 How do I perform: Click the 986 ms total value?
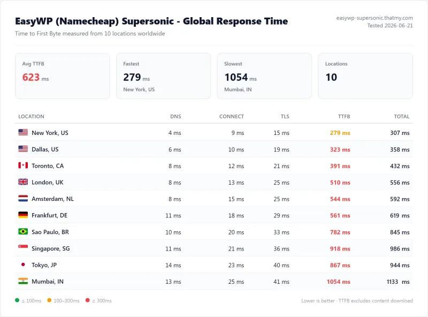click(400, 248)
